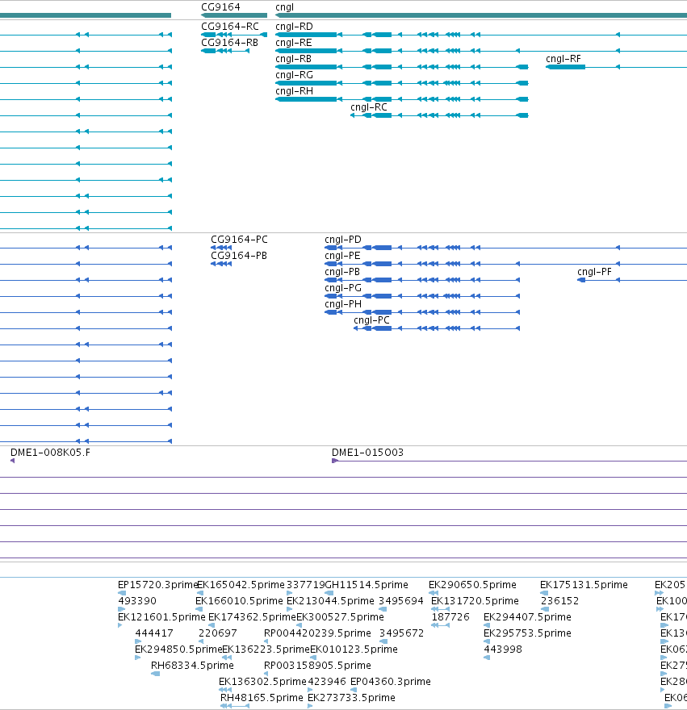Click the DME1-015O03 purple start arrow

pyautogui.click(x=335, y=461)
